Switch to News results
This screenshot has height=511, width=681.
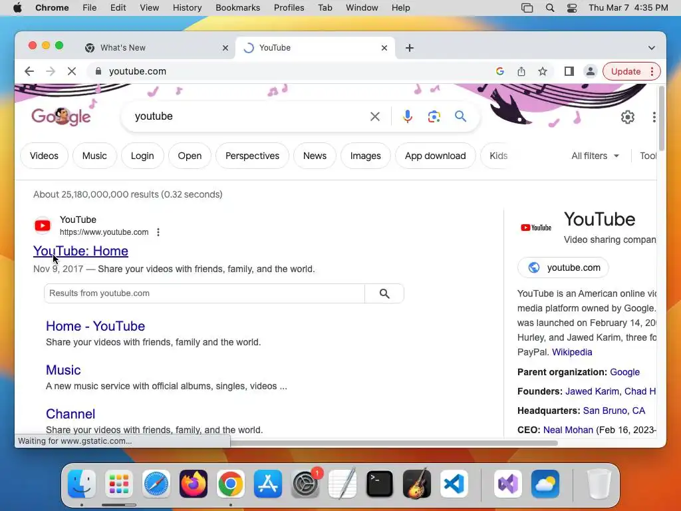coord(315,156)
